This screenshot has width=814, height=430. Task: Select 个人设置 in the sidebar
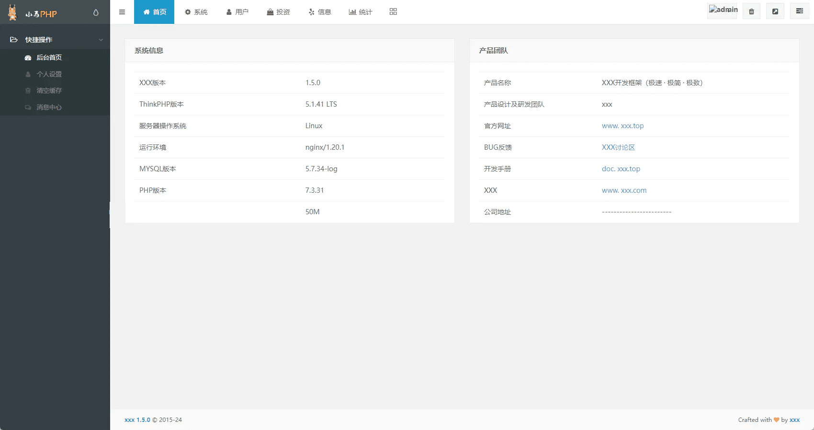pyautogui.click(x=49, y=74)
